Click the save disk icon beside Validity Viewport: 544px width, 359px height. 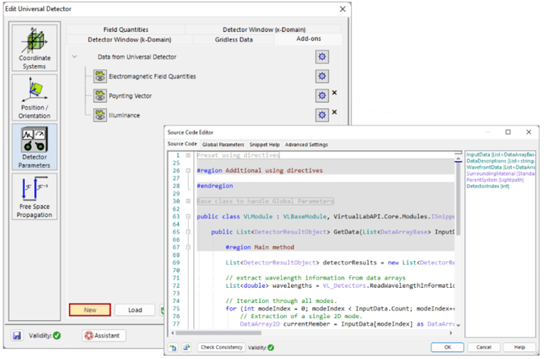16,335
